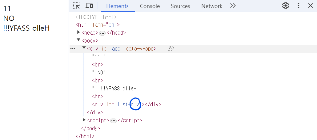Click the ellipsis badge inside head tag
The width and height of the screenshot is (317, 140).
(x=102, y=33)
